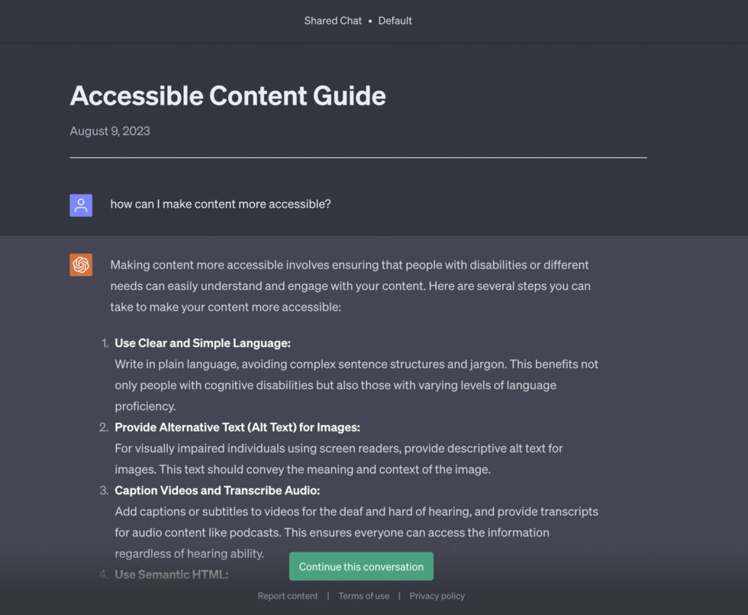The image size is (748, 615).
Task: Select the Caption Videos and Transcribe Audio heading
Action: (x=216, y=491)
